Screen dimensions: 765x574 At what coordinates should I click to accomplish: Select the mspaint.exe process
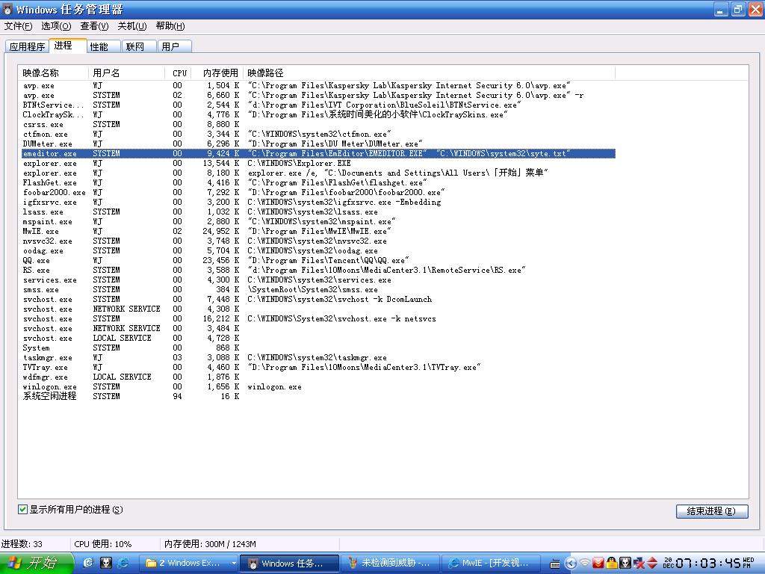[318, 221]
